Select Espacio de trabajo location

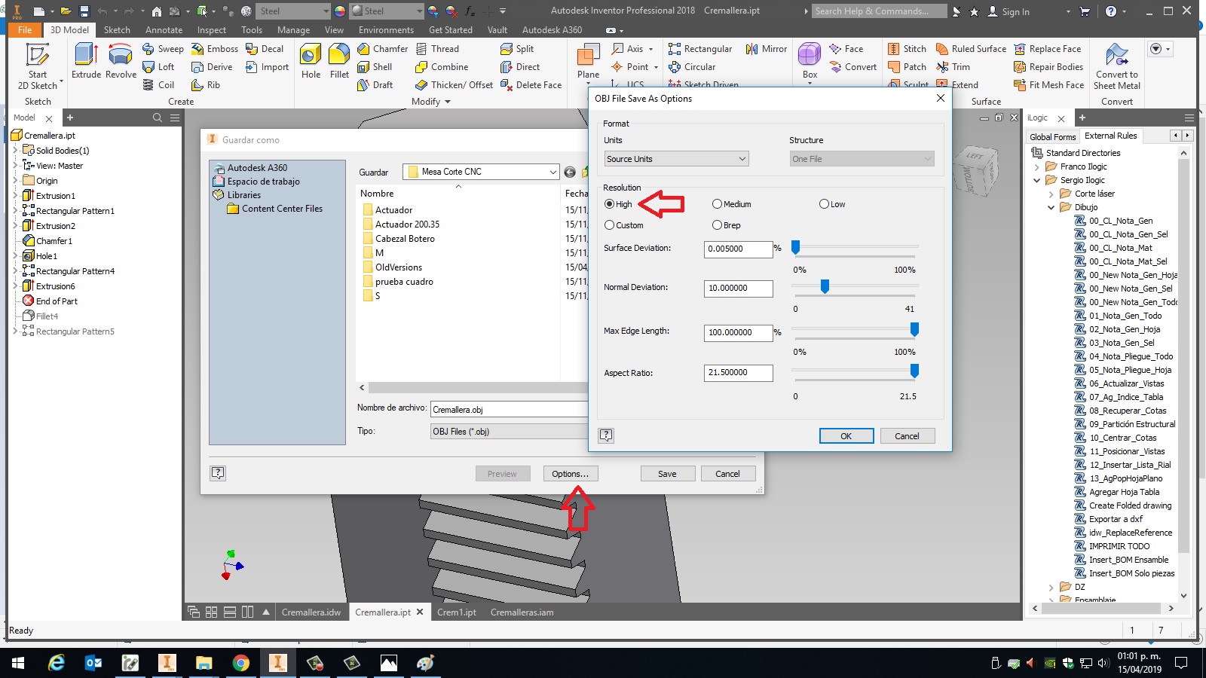264,182
